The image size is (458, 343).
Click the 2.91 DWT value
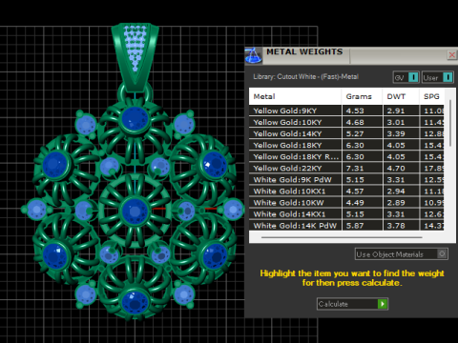pyautogui.click(x=396, y=111)
